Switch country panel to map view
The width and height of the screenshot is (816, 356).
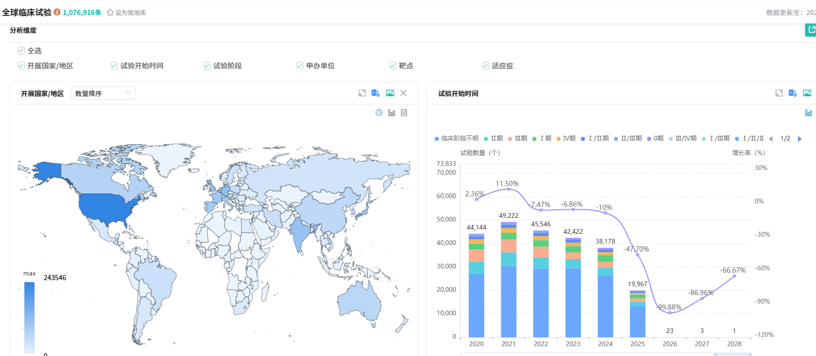pyautogui.click(x=379, y=113)
